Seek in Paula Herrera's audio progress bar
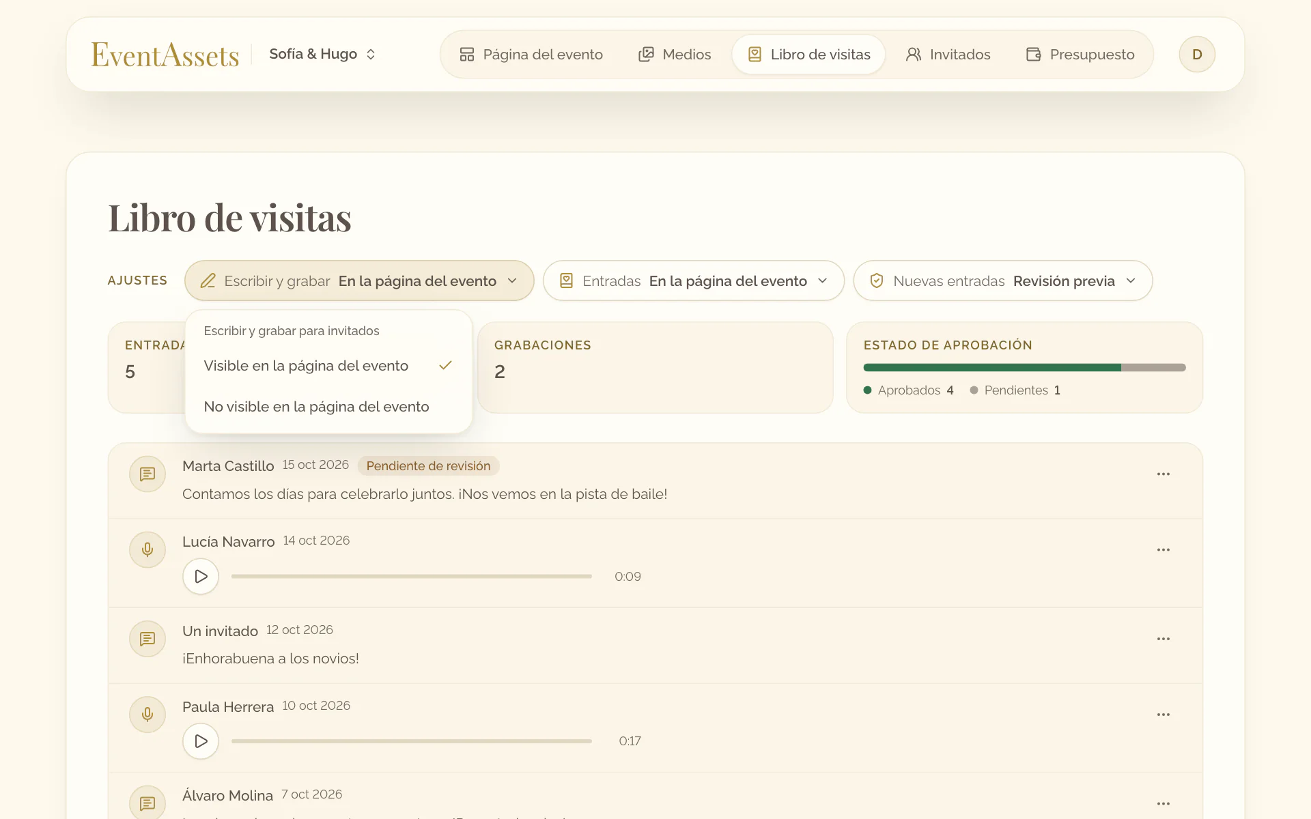Viewport: 1311px width, 819px height. [412, 741]
